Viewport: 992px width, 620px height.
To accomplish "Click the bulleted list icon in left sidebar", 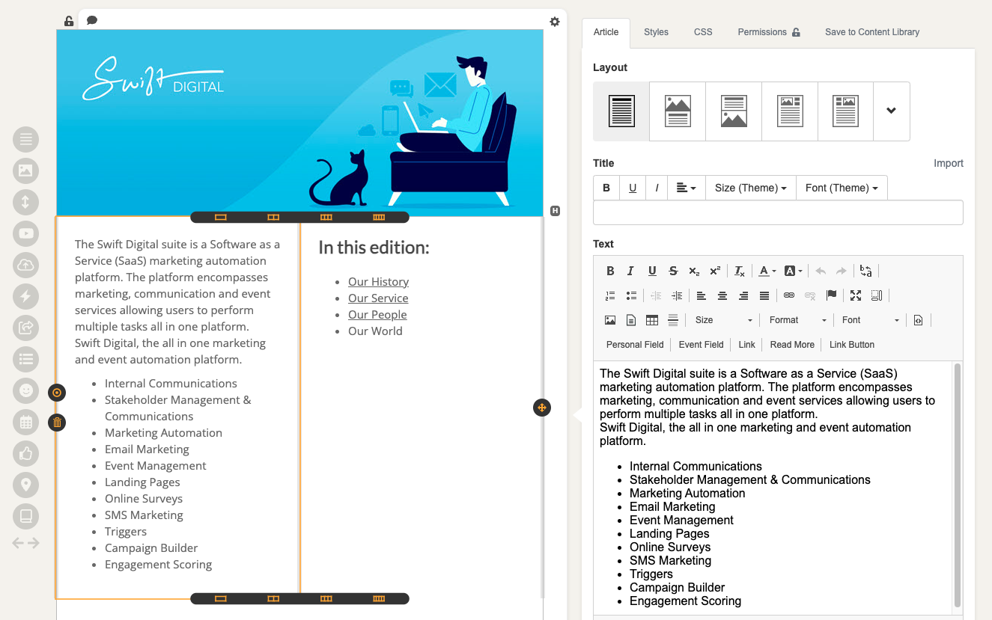I will tap(26, 359).
